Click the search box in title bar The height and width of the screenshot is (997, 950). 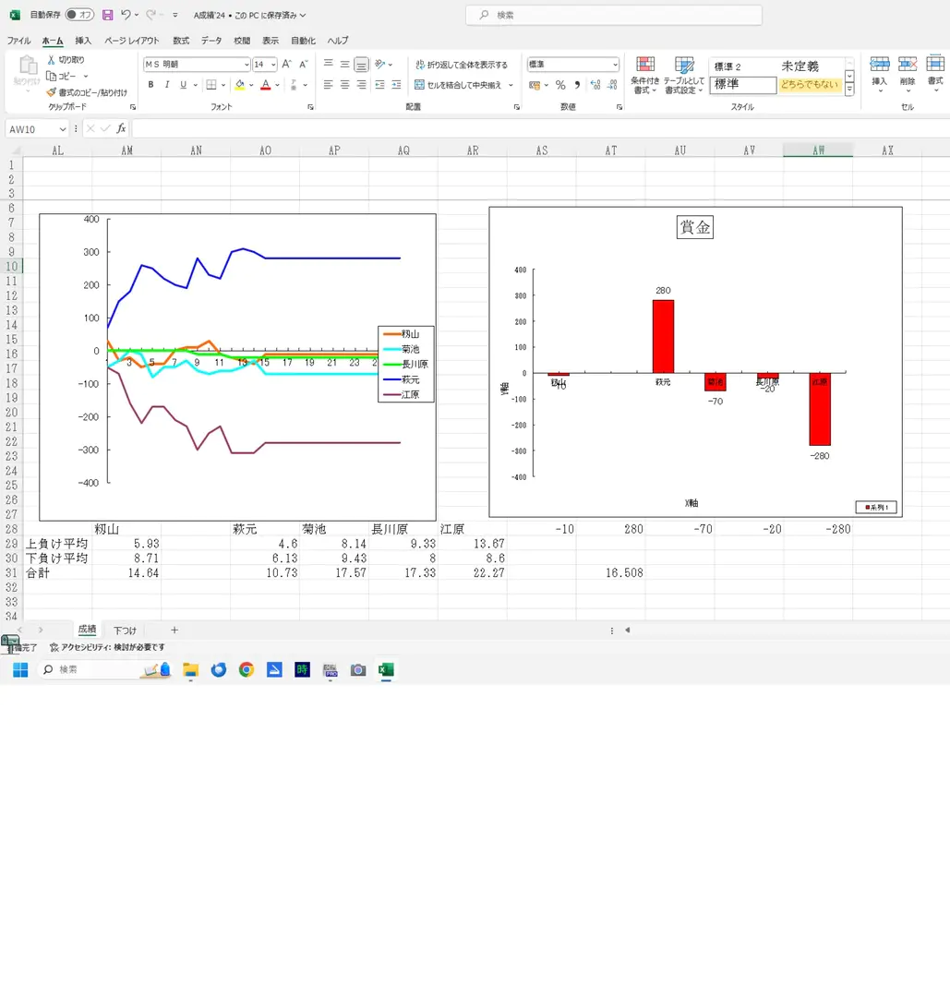(614, 15)
